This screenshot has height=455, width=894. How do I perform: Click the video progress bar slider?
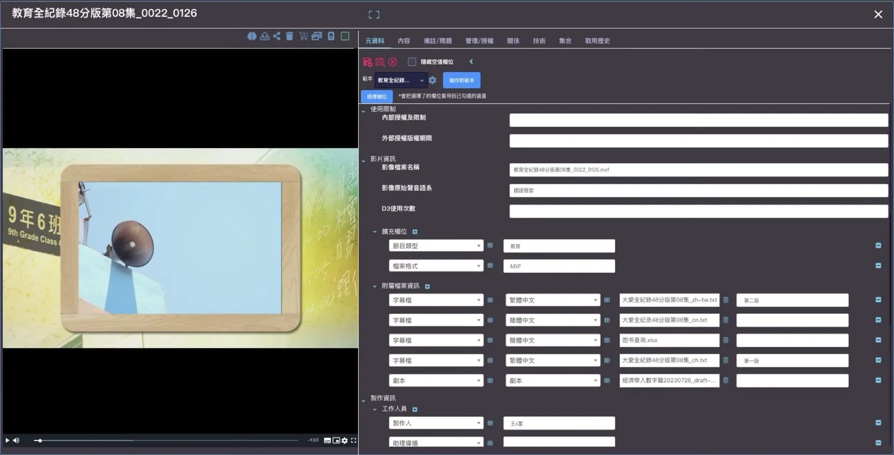pos(168,441)
